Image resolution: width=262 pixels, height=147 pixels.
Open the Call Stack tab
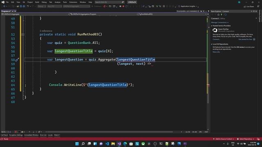point(4,135)
